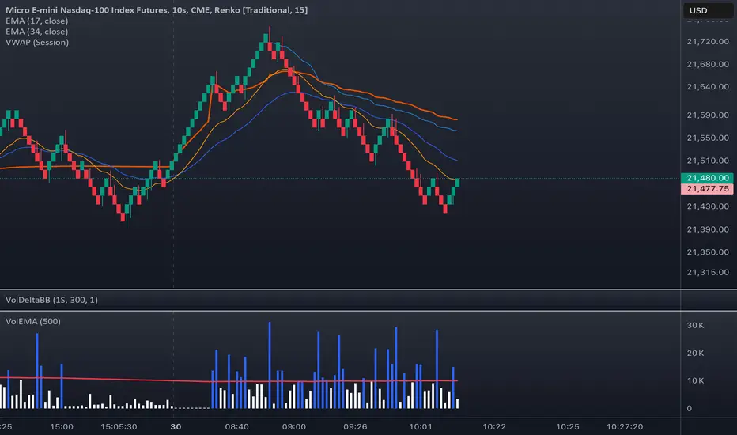Click the 10:22 time axis label
This screenshot has height=435, width=737.
[494, 426]
